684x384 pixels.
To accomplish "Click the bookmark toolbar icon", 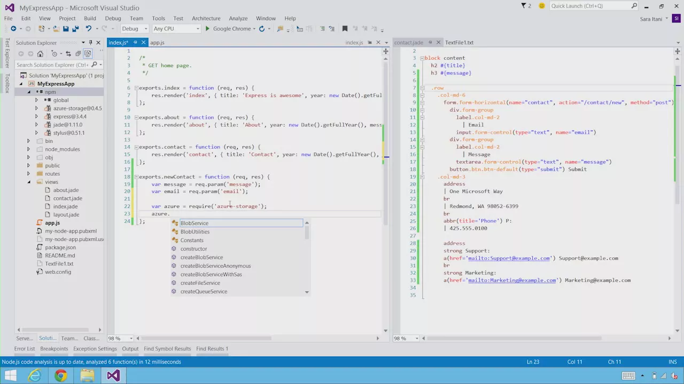I will 345,29.
